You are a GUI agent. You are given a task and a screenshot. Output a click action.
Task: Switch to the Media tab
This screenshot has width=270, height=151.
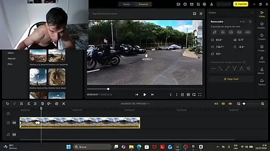(127, 4)
